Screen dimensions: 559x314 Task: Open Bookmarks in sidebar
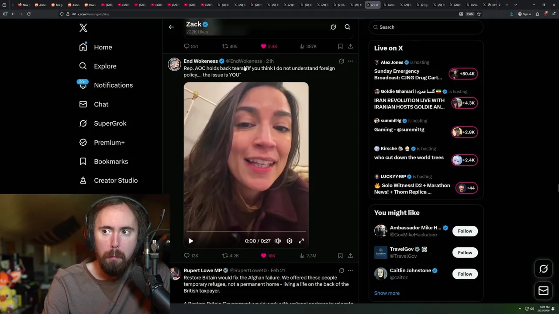coord(104,161)
